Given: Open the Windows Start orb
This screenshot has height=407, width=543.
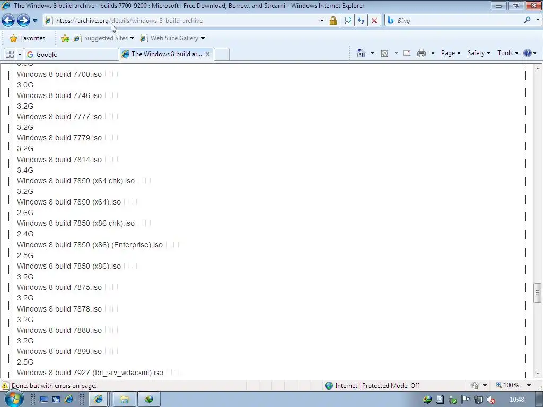Looking at the screenshot, I should pyautogui.click(x=13, y=399).
